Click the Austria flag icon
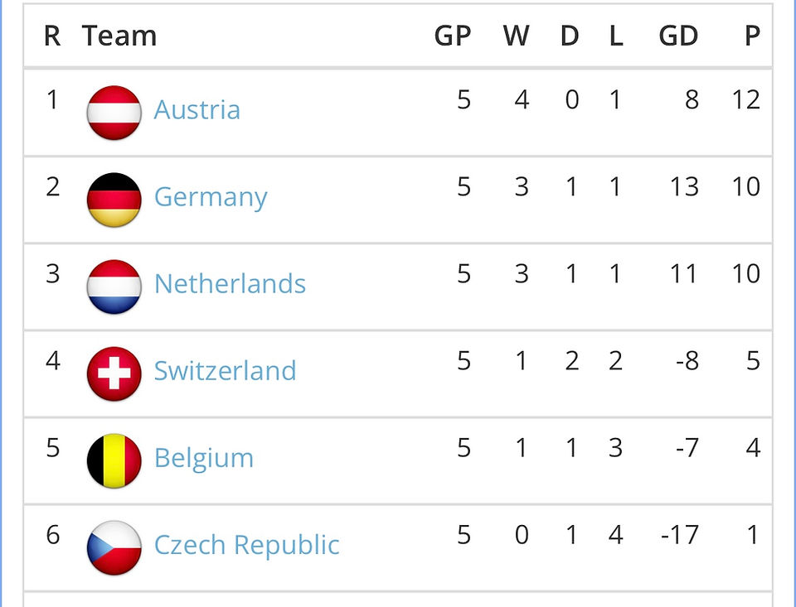796x607 pixels. tap(114, 113)
